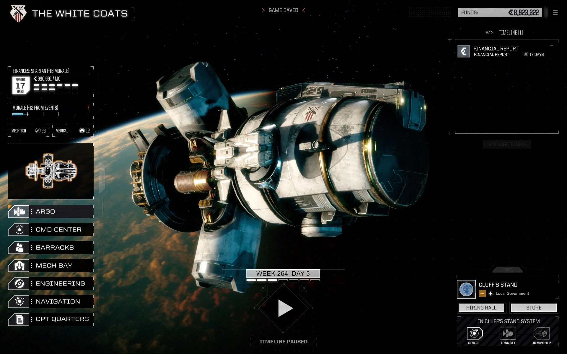Click The White Coats company crest emblem
Image resolution: width=567 pixels, height=354 pixels.
pos(18,14)
